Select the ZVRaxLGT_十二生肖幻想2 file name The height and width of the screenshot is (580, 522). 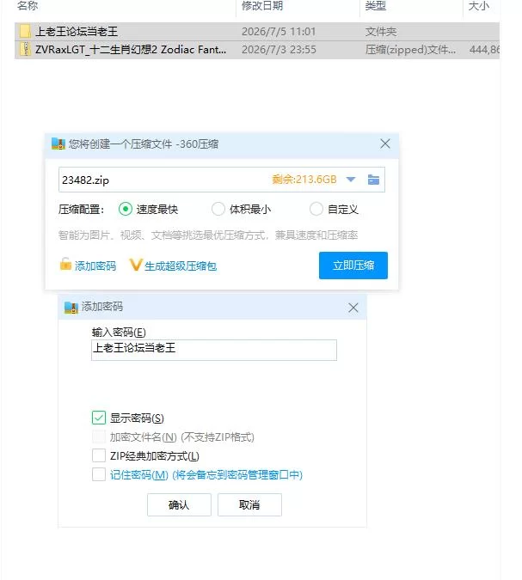click(x=131, y=50)
